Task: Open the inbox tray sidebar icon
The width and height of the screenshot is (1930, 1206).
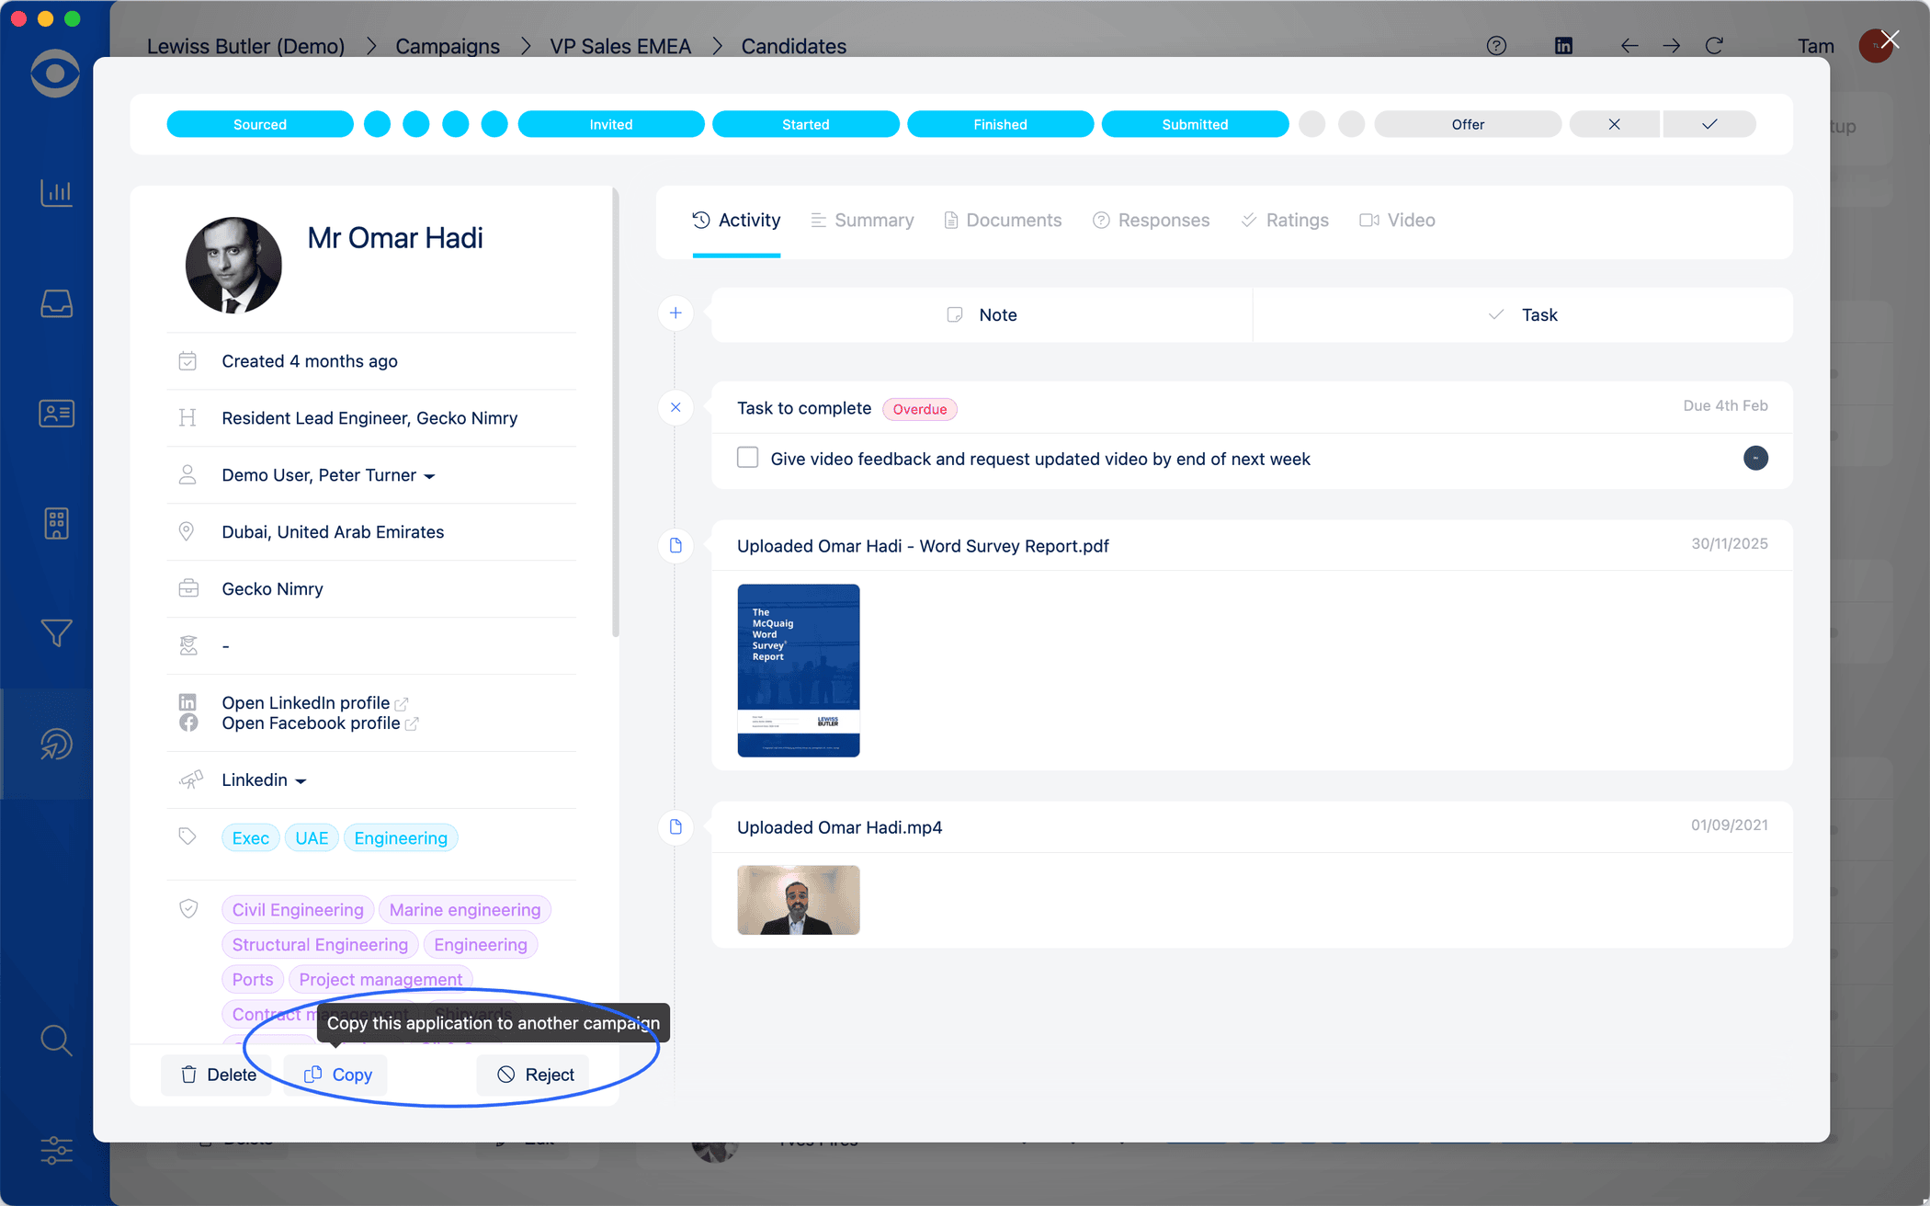Action: pos(56,303)
